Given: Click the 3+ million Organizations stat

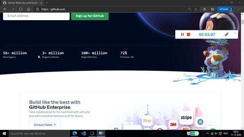Looking at the screenshot, I should click(x=53, y=55).
